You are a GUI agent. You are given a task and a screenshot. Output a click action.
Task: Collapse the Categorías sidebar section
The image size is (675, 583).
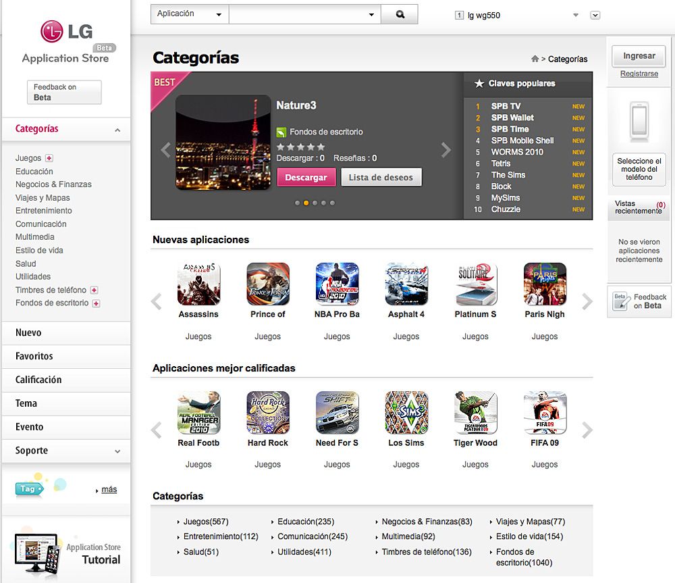[117, 130]
